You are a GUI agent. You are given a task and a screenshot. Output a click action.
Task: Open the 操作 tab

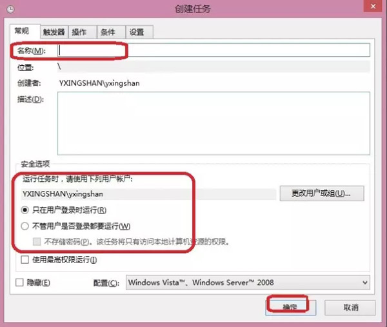point(83,32)
